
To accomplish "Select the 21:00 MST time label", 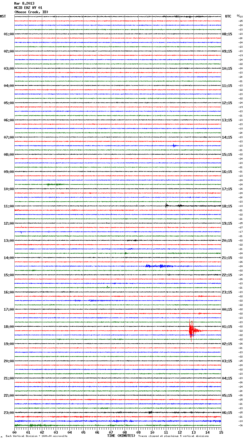I will tap(9, 378).
